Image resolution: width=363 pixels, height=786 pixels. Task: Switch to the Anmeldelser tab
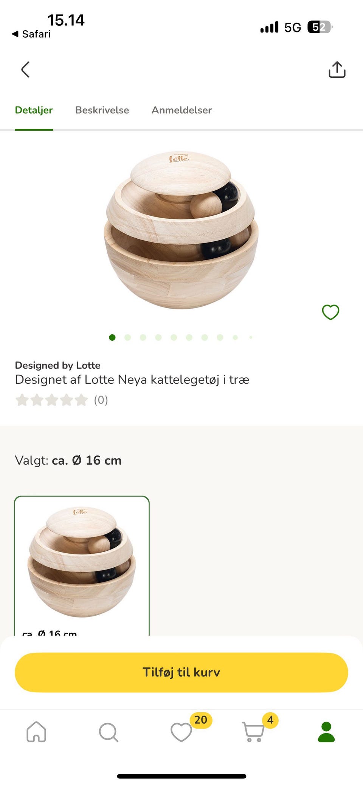(181, 110)
